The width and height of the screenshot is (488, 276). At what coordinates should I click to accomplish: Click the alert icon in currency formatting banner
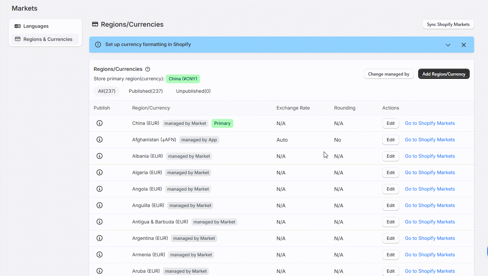[98, 45]
